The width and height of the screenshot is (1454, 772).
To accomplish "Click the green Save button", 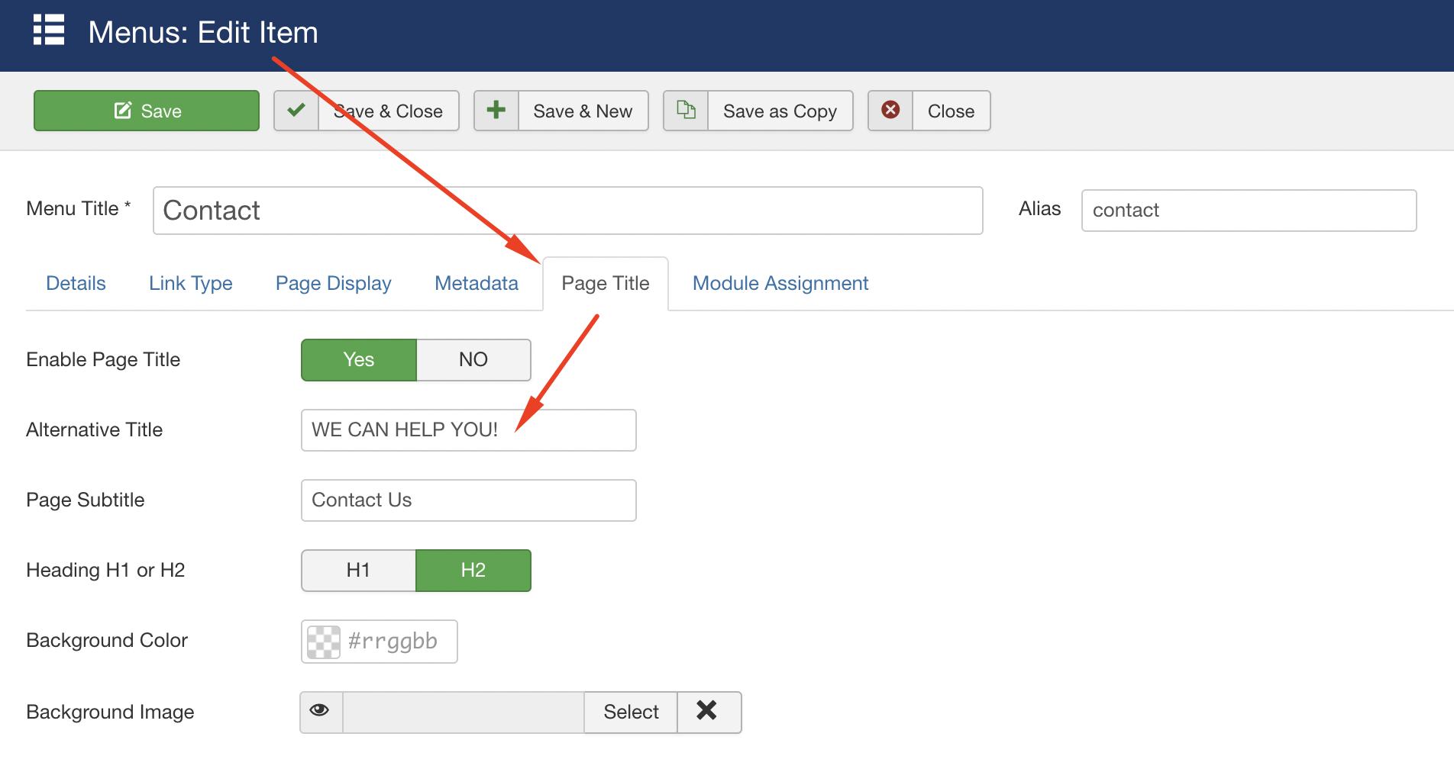I will (x=147, y=111).
